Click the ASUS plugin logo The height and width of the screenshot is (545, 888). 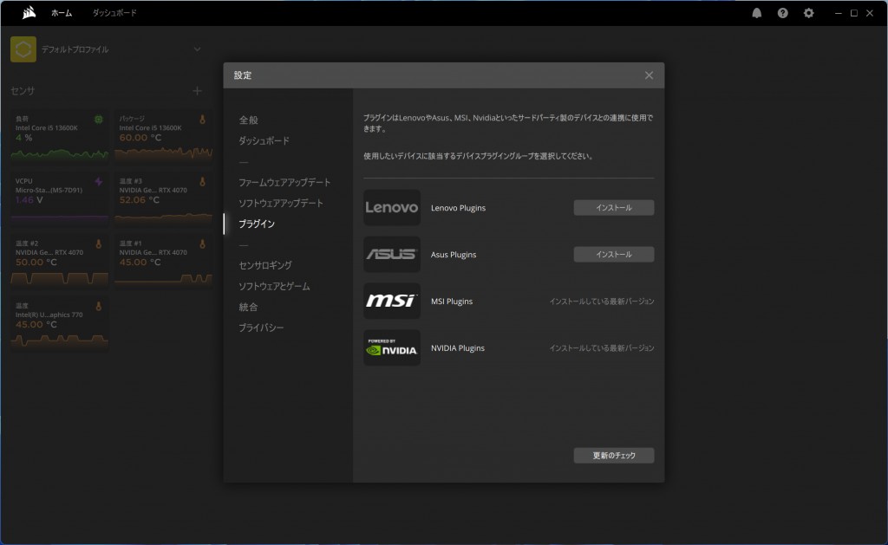392,254
